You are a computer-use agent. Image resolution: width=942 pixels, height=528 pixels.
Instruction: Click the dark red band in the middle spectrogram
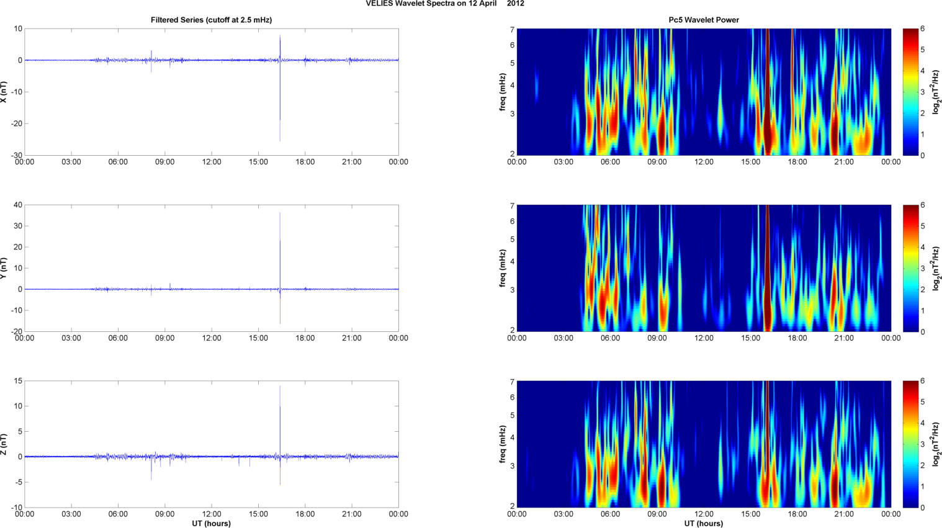coord(768,268)
